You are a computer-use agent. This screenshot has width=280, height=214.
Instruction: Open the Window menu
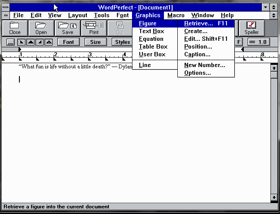[x=203, y=15]
